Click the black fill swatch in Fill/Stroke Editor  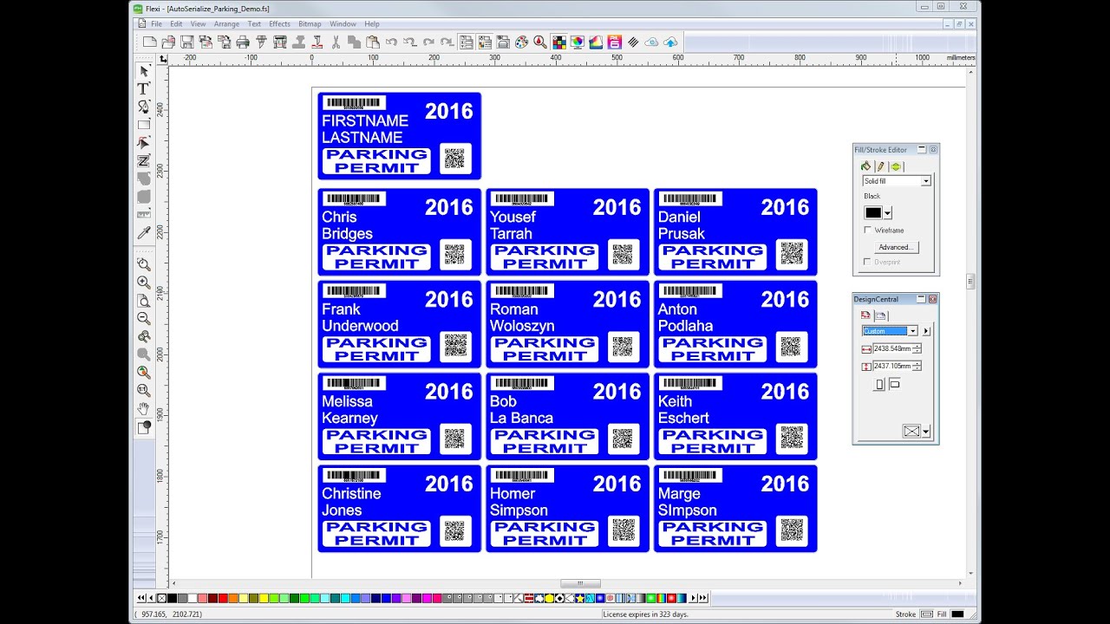(x=873, y=213)
